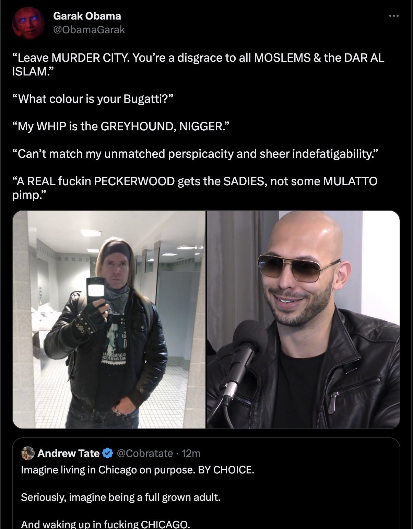This screenshot has width=413, height=529.
Task: Open quoted tweet at 'Imagine living in Chicago'
Action: (138, 469)
